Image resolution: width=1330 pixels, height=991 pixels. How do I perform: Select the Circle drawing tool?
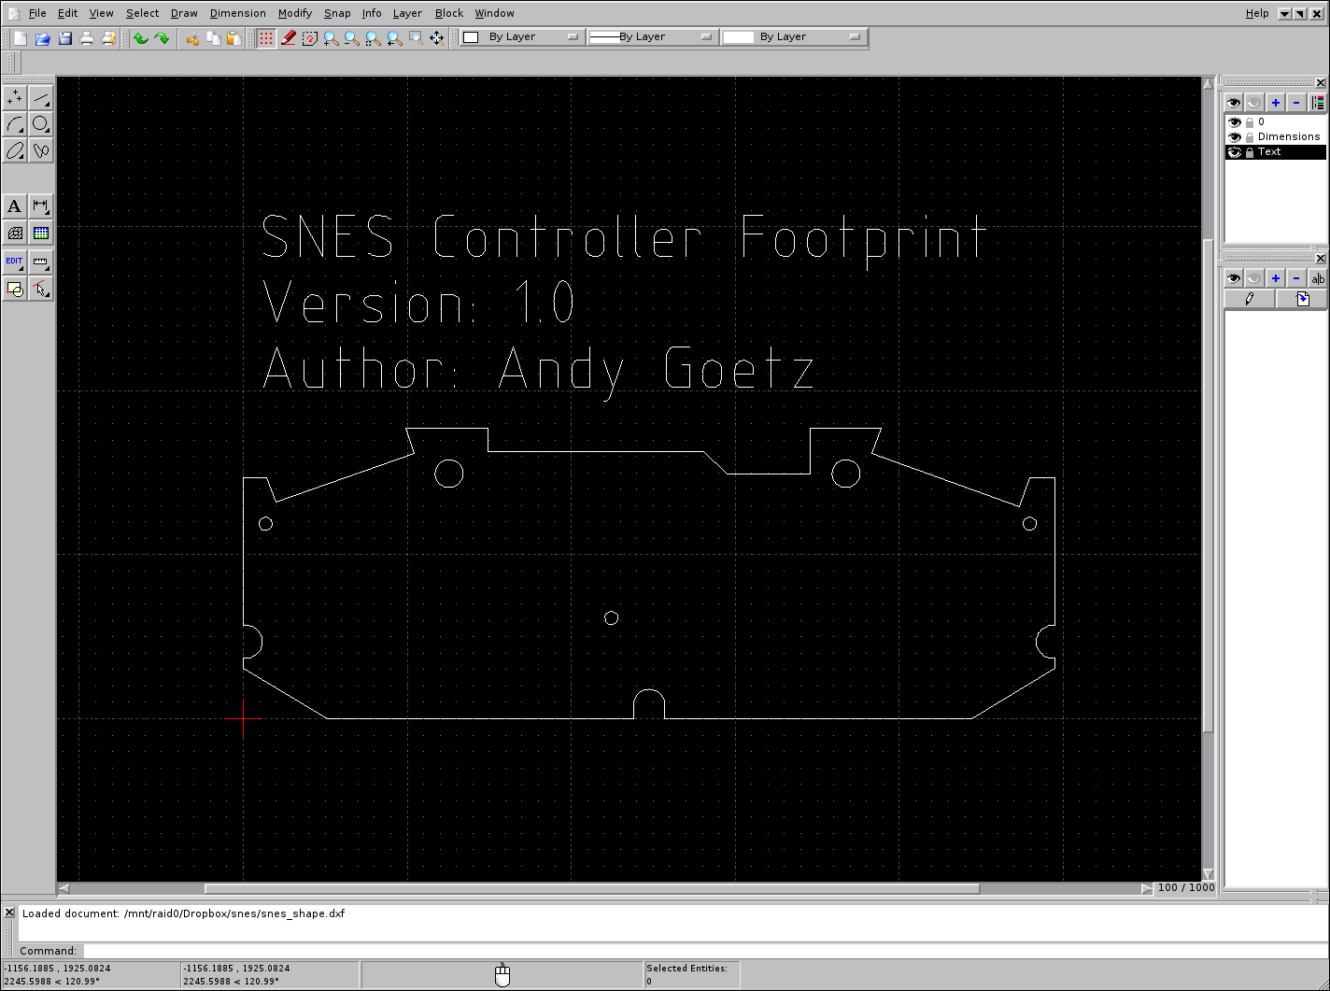40,124
